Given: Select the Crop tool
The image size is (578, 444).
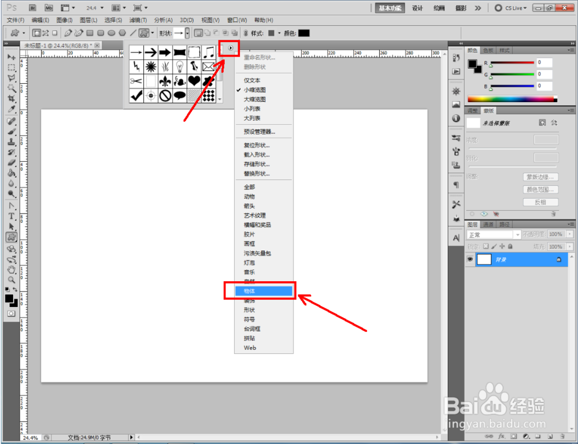Looking at the screenshot, I should 12,99.
